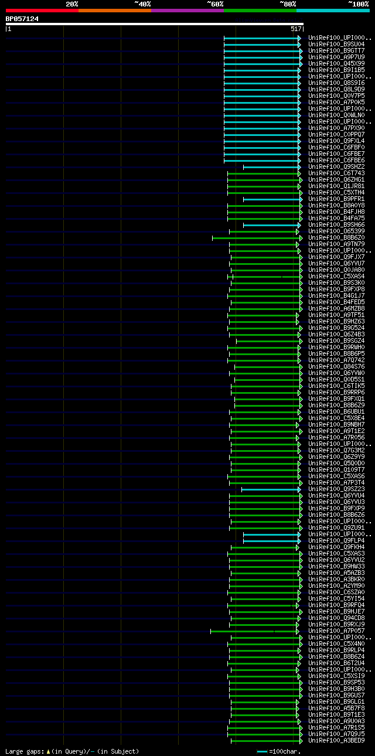Screen dimensions: 375x756
Task: Select the UniRef100_A7PX90 label
Action: [336, 128]
